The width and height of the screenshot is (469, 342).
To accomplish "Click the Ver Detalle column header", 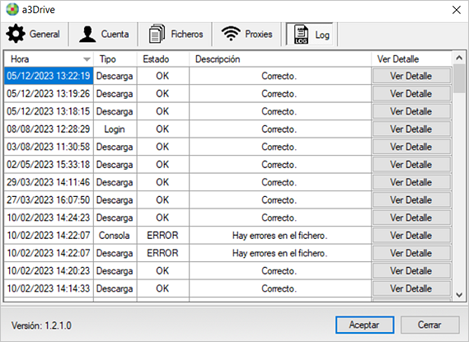I will coord(411,59).
